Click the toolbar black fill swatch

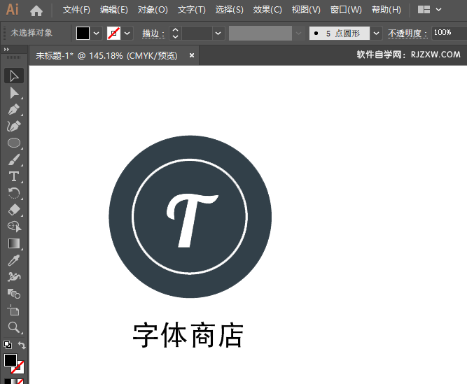point(10,360)
